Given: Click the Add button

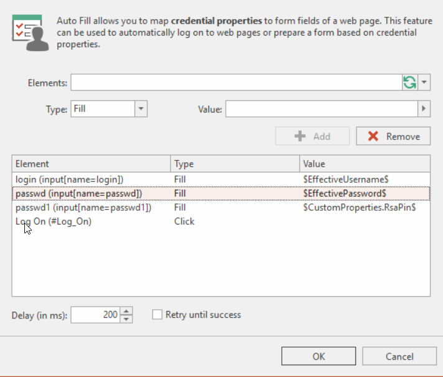Looking at the screenshot, I should click(314, 136).
